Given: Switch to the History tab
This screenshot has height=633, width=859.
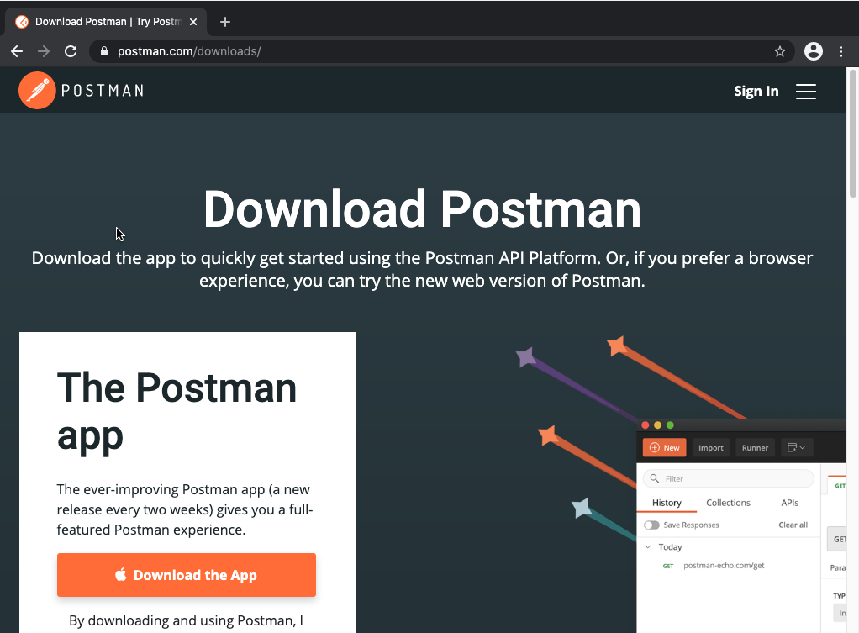Looking at the screenshot, I should (667, 503).
